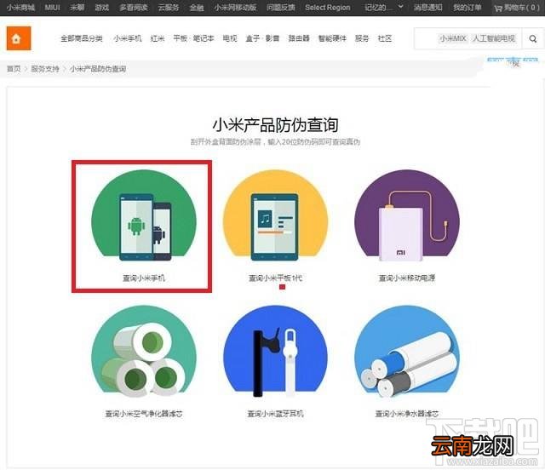Open the 红米 navigation item
The height and width of the screenshot is (470, 545).
click(x=158, y=38)
